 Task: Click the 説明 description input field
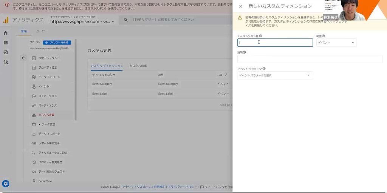click(310, 59)
